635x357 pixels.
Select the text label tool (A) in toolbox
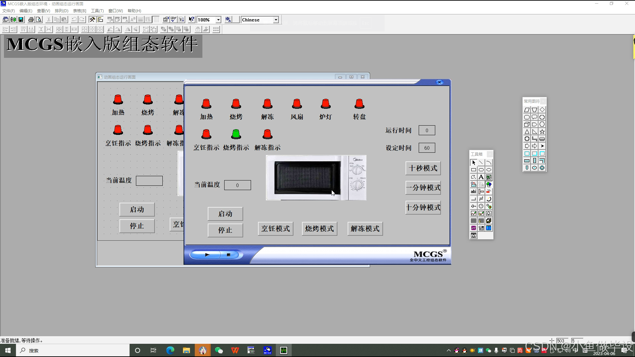(x=481, y=177)
